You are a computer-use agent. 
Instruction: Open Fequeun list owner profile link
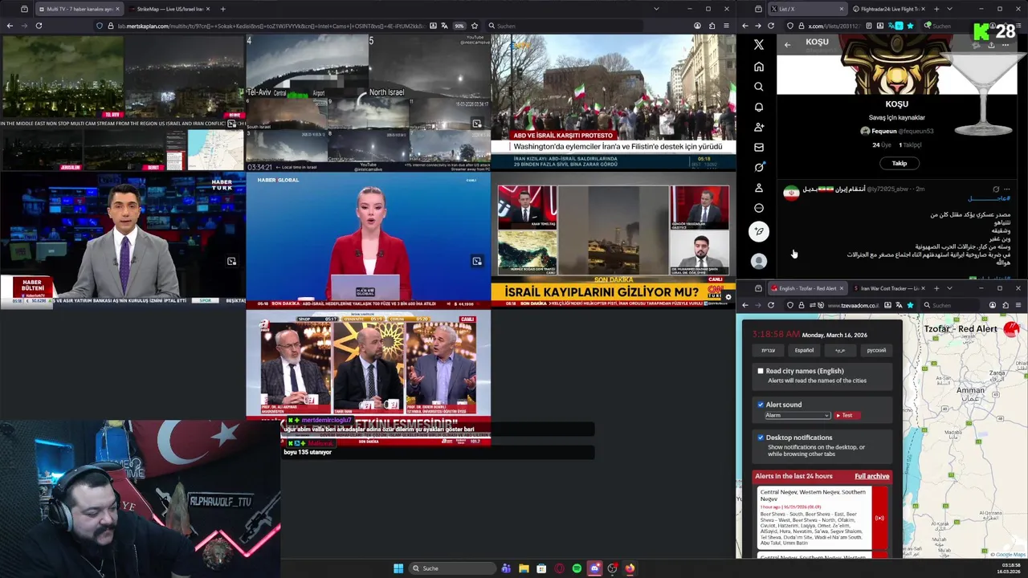[897, 131]
